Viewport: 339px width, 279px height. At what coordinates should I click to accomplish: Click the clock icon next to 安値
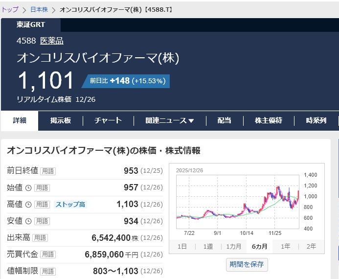point(28,221)
